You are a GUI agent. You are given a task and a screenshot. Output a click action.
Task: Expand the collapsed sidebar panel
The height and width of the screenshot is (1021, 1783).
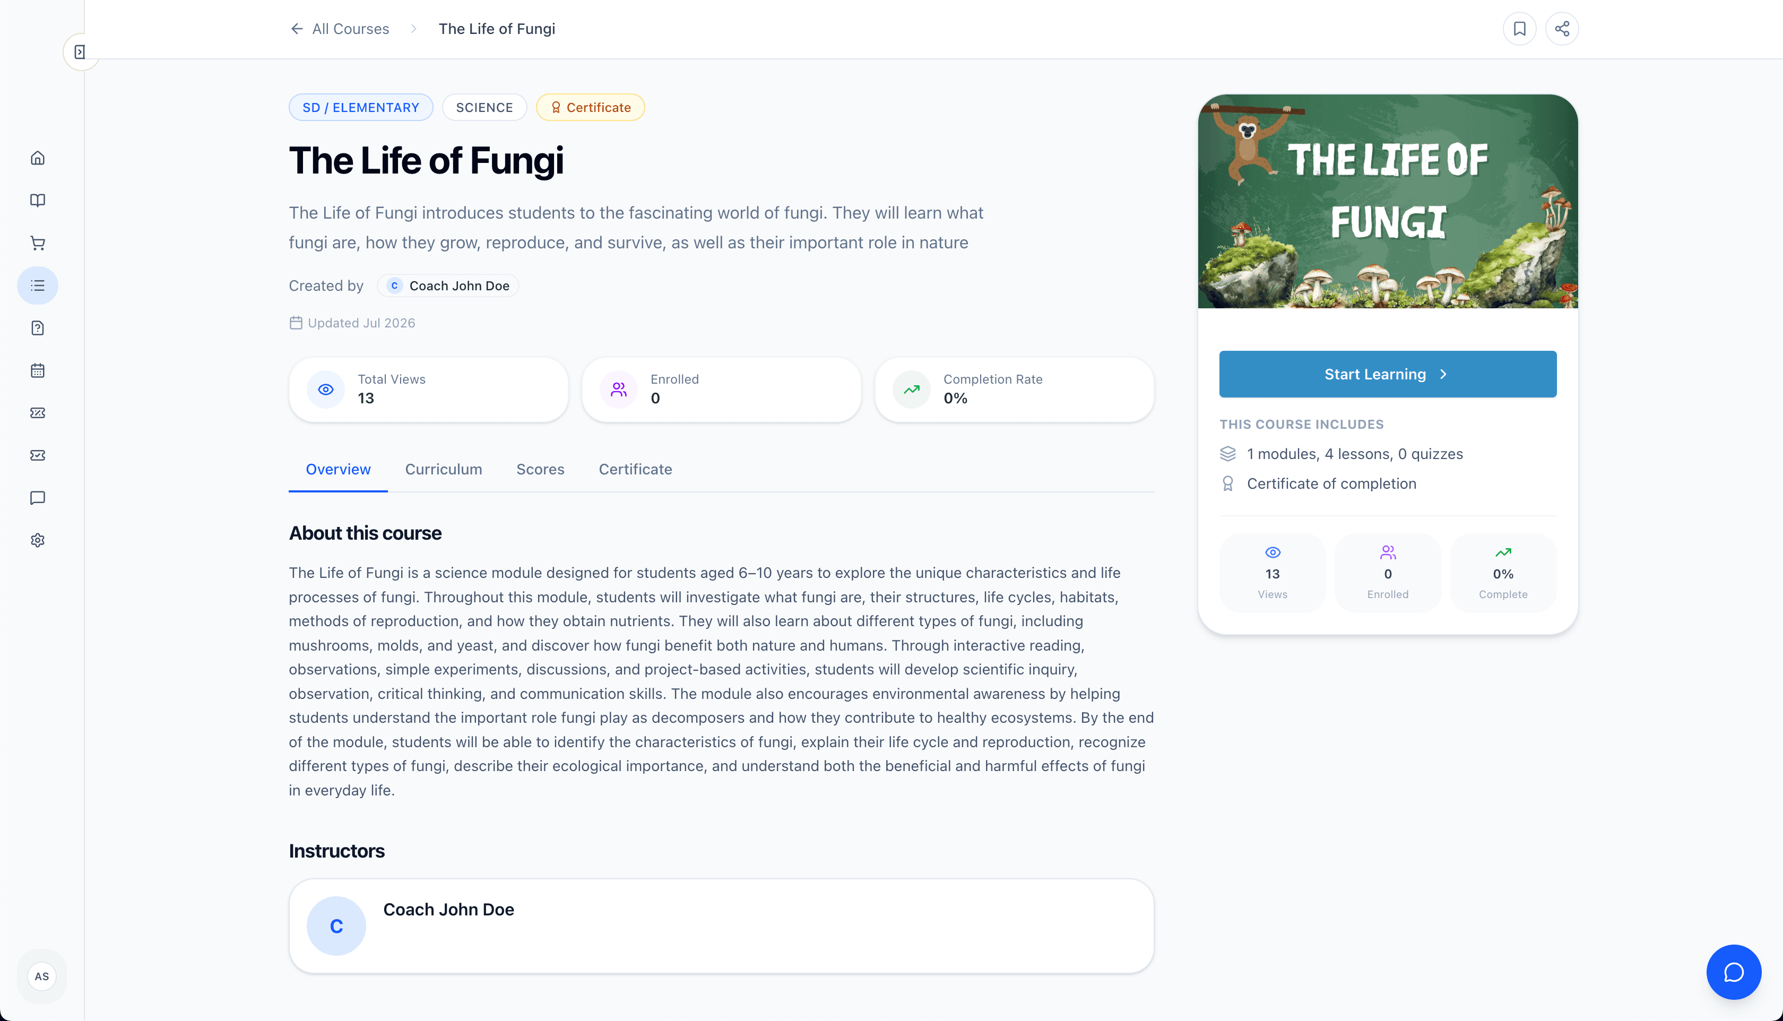80,52
